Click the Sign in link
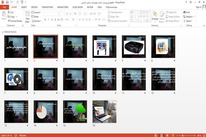The image size is (206, 137). click(x=198, y=7)
